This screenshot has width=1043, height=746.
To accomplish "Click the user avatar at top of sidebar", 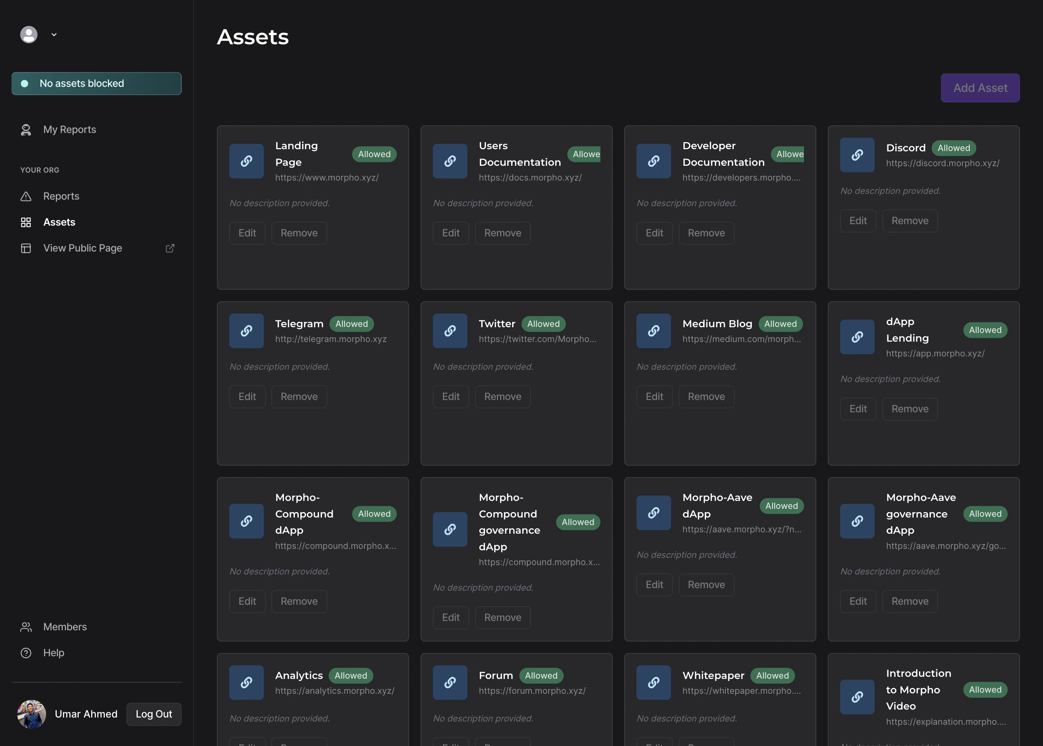I will pyautogui.click(x=29, y=35).
